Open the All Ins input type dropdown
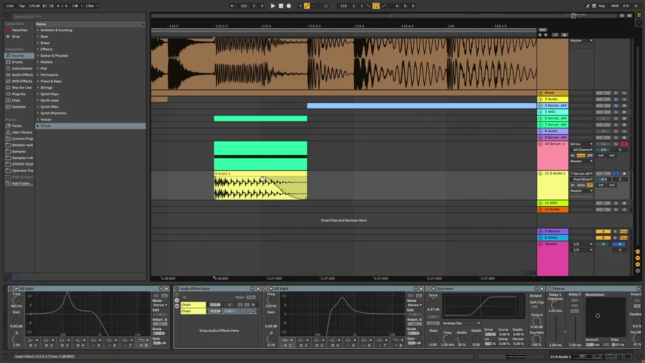This screenshot has width=645, height=363. pos(582,144)
